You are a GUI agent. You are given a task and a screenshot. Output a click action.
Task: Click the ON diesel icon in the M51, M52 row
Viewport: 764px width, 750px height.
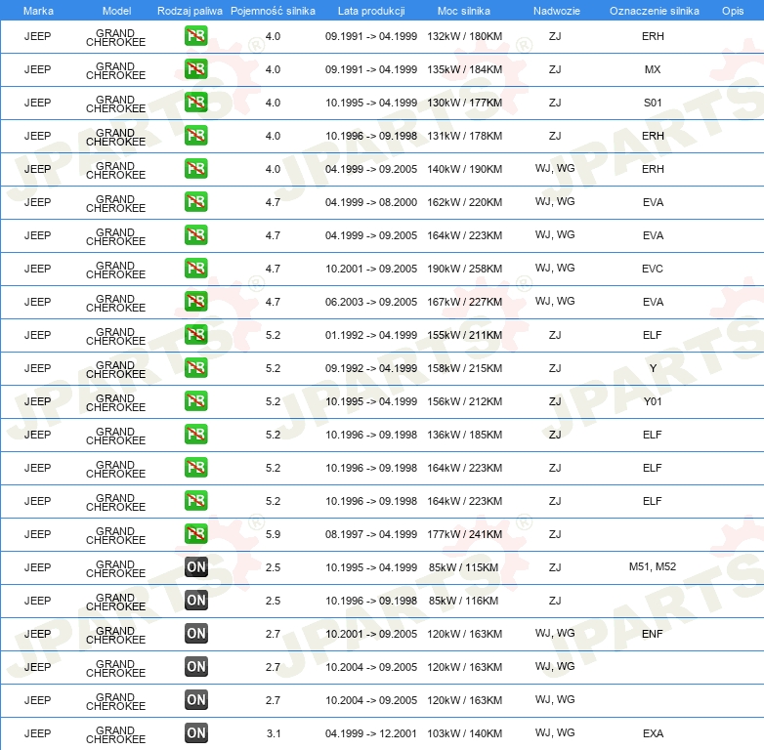[195, 567]
